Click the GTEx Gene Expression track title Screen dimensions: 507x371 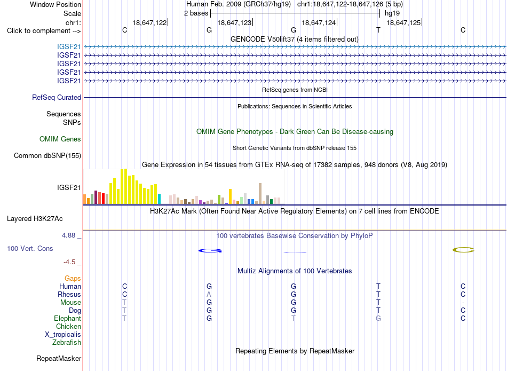[295, 164]
